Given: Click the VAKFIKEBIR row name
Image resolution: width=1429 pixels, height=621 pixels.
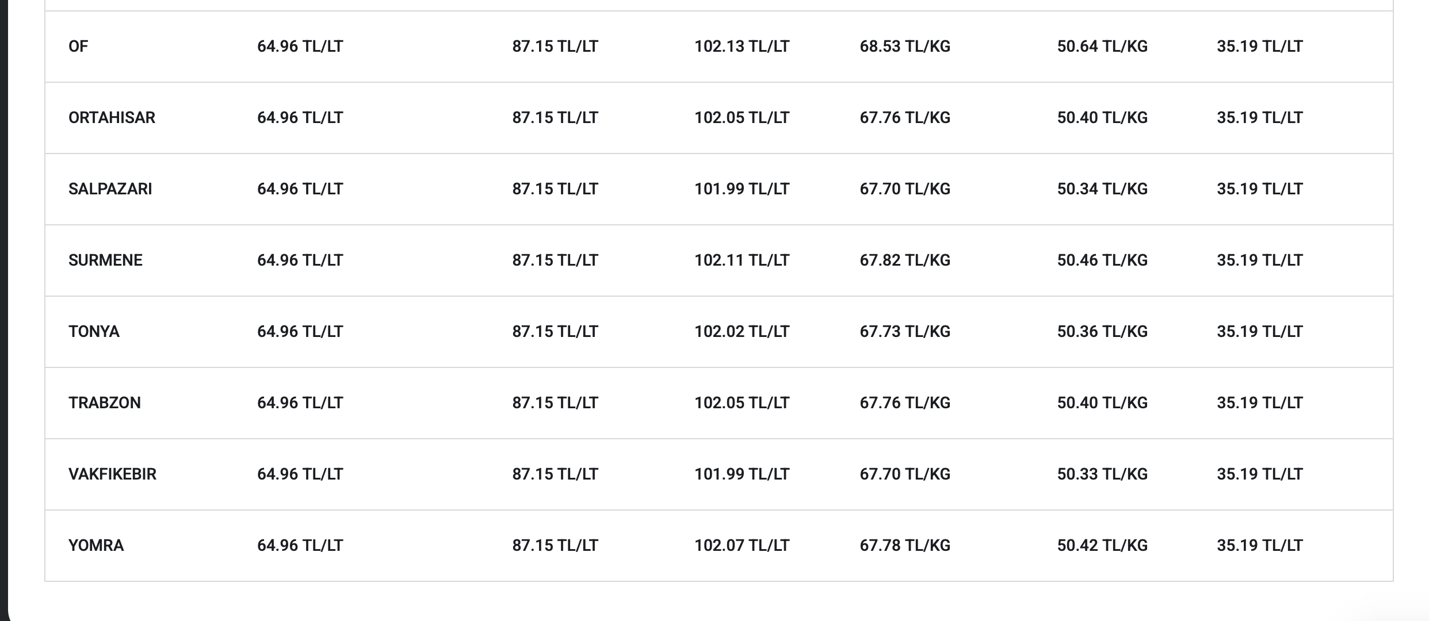Looking at the screenshot, I should click(x=112, y=474).
